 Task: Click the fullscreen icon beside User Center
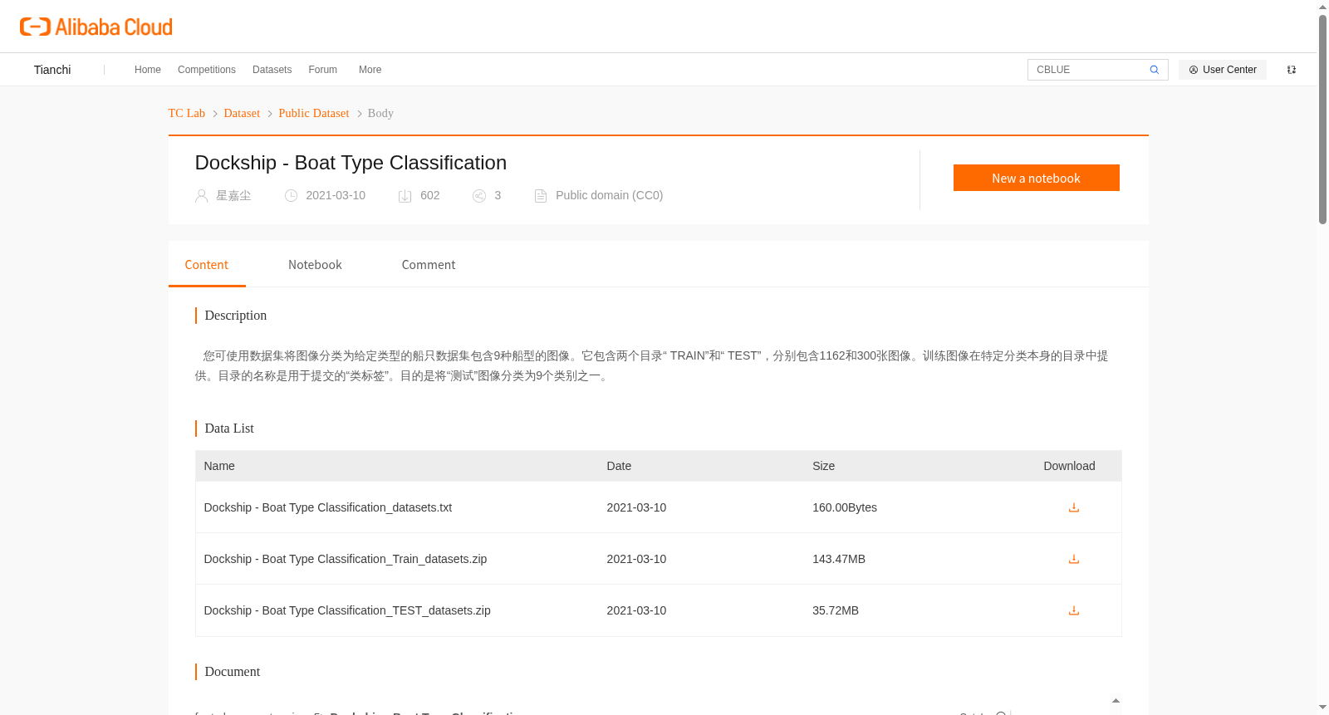(x=1292, y=70)
